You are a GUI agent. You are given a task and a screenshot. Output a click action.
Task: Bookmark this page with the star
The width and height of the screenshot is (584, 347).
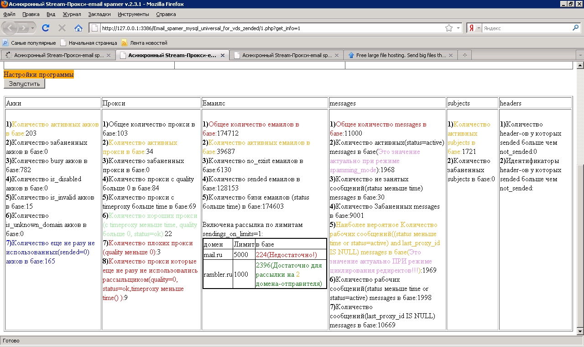tap(449, 28)
